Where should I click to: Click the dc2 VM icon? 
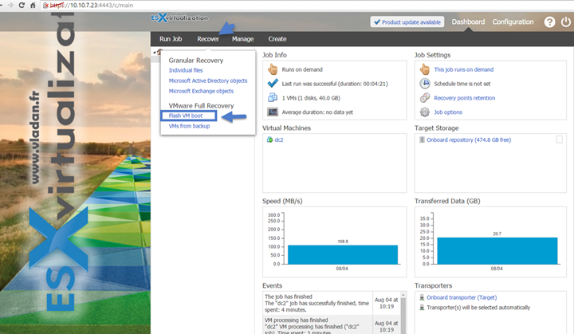[269, 140]
